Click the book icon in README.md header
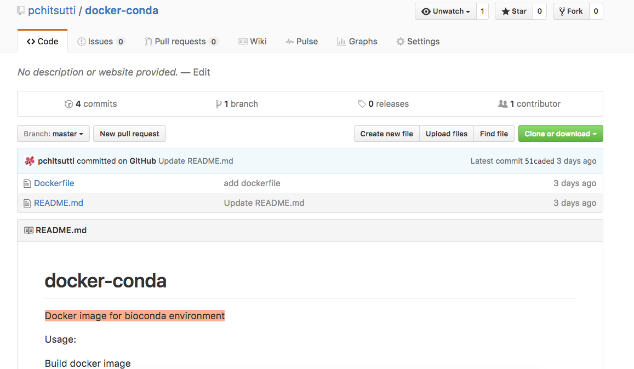634x369 pixels. pos(28,230)
